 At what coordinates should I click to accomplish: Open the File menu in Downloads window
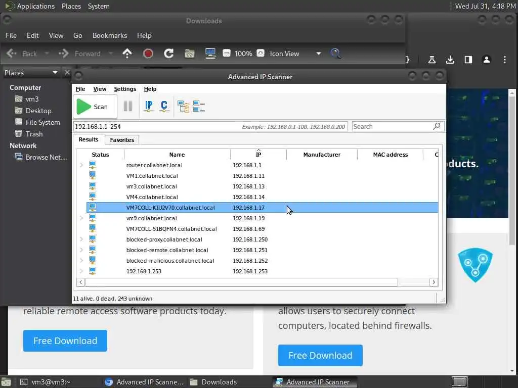[11, 35]
